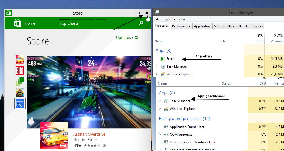The height and width of the screenshot is (151, 284).
Task: Select the yellow car game thumbnail in sidebar
Action: (20, 60)
